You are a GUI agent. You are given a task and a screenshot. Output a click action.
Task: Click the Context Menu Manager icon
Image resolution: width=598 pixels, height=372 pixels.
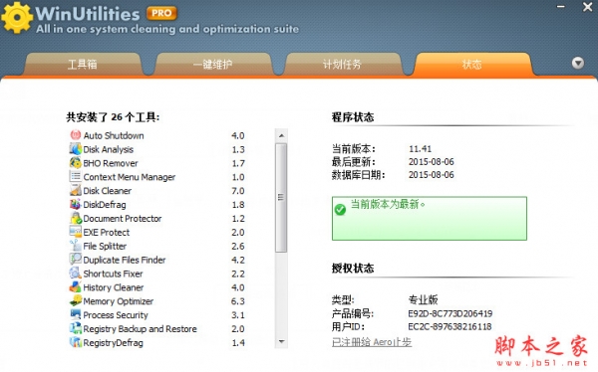pos(76,176)
